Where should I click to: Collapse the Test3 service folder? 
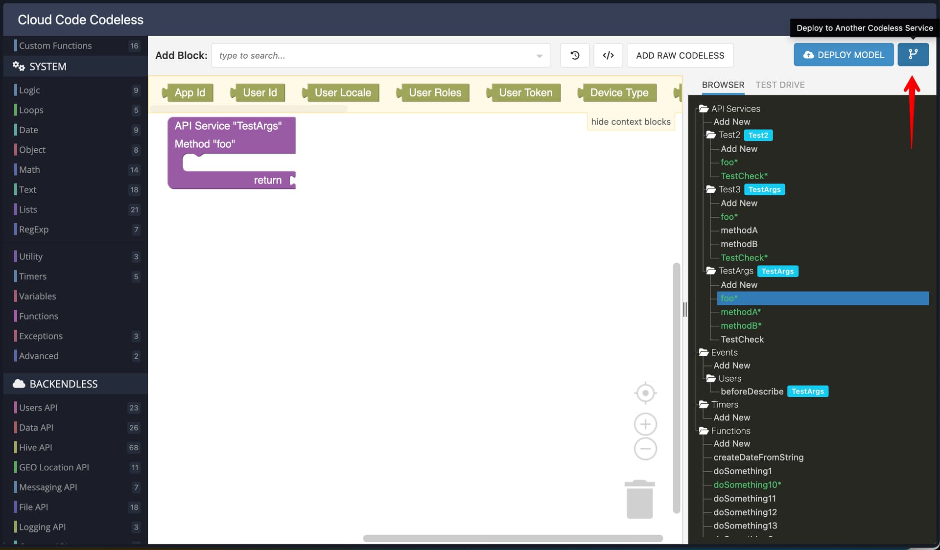711,189
